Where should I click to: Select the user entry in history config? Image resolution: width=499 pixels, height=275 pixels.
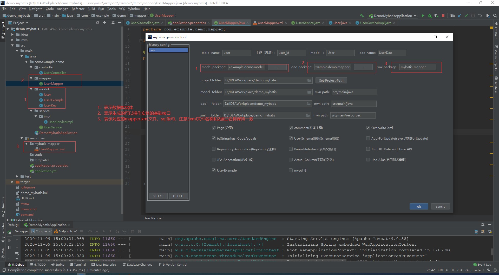coord(168,50)
